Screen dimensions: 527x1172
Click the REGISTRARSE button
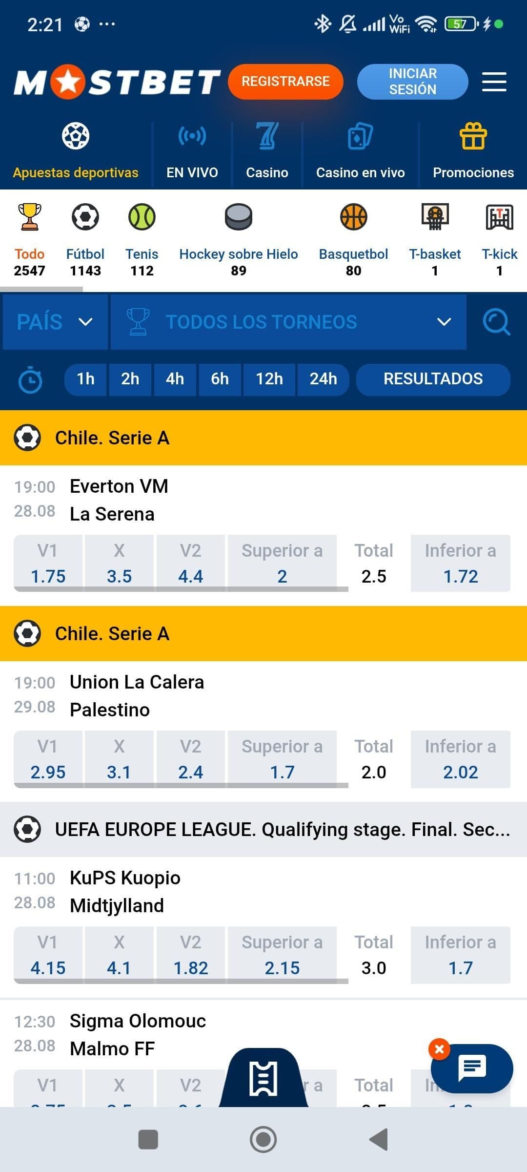(x=285, y=82)
